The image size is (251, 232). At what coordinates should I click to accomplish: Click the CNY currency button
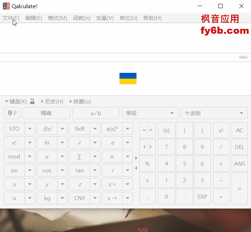tap(80, 198)
